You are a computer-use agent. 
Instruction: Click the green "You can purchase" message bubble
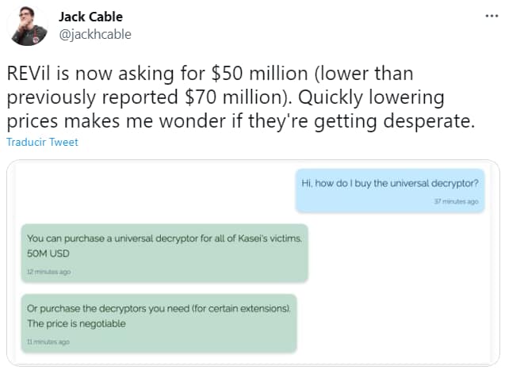coord(164,254)
